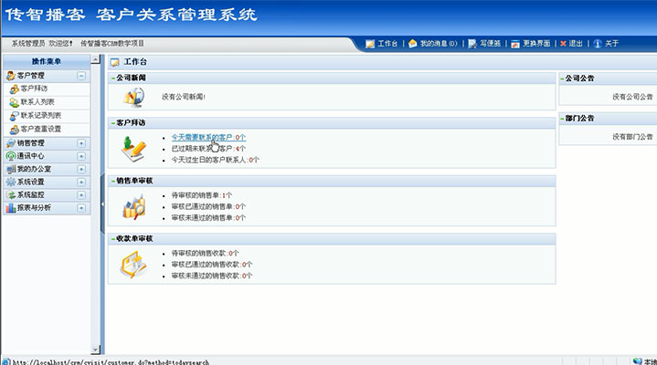Click the 公司新闻 globe icon
The image size is (657, 365).
(x=134, y=97)
